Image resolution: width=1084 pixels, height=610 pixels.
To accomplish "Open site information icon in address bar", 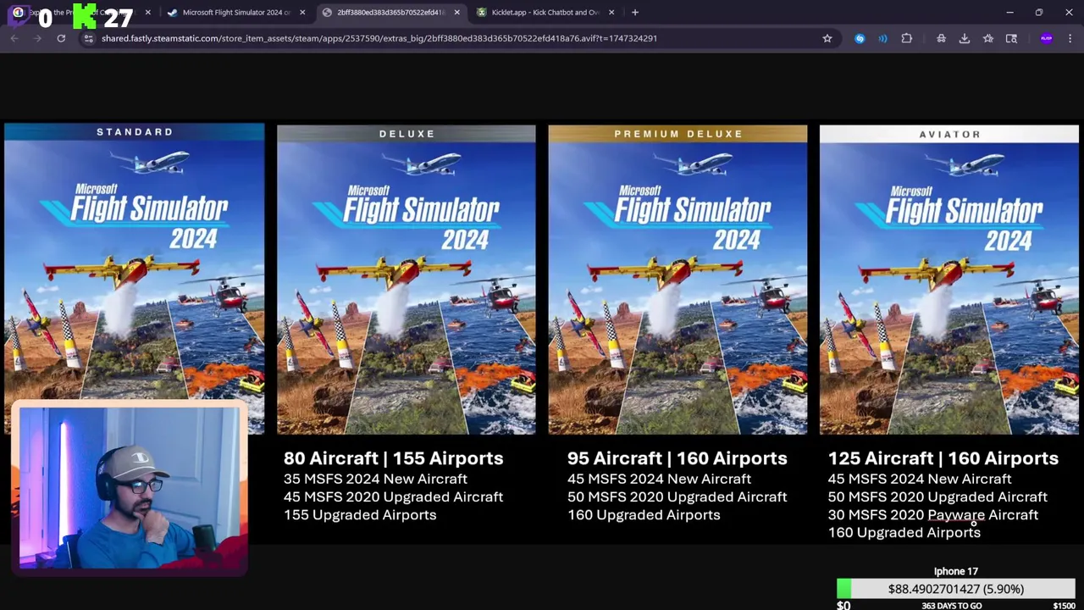I will [x=88, y=38].
